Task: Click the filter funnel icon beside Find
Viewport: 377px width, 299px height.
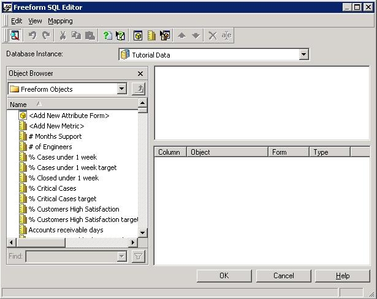Action: coord(139,256)
